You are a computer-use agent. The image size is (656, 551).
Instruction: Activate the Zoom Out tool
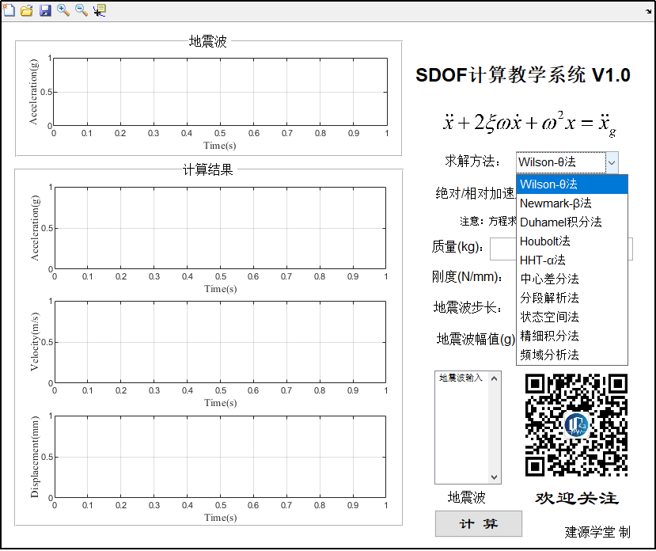(82, 10)
